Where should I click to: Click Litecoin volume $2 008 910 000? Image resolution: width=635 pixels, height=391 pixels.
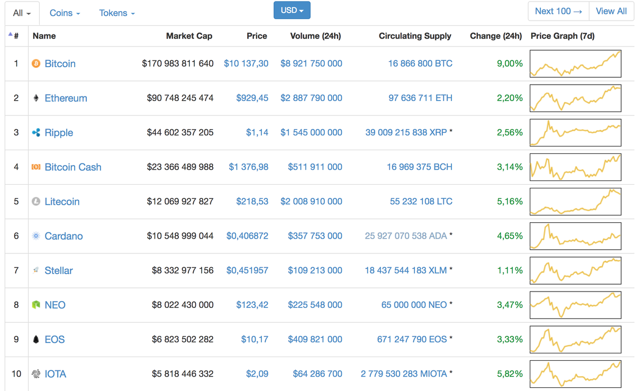point(311,202)
